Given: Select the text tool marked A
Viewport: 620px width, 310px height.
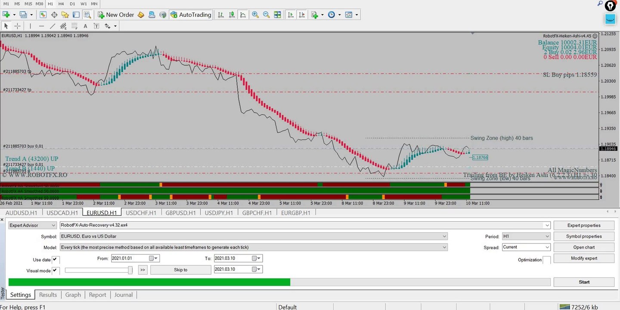Looking at the screenshot, I should [x=85, y=26].
